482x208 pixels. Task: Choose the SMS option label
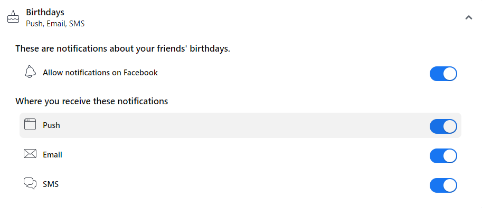pyautogui.click(x=51, y=184)
